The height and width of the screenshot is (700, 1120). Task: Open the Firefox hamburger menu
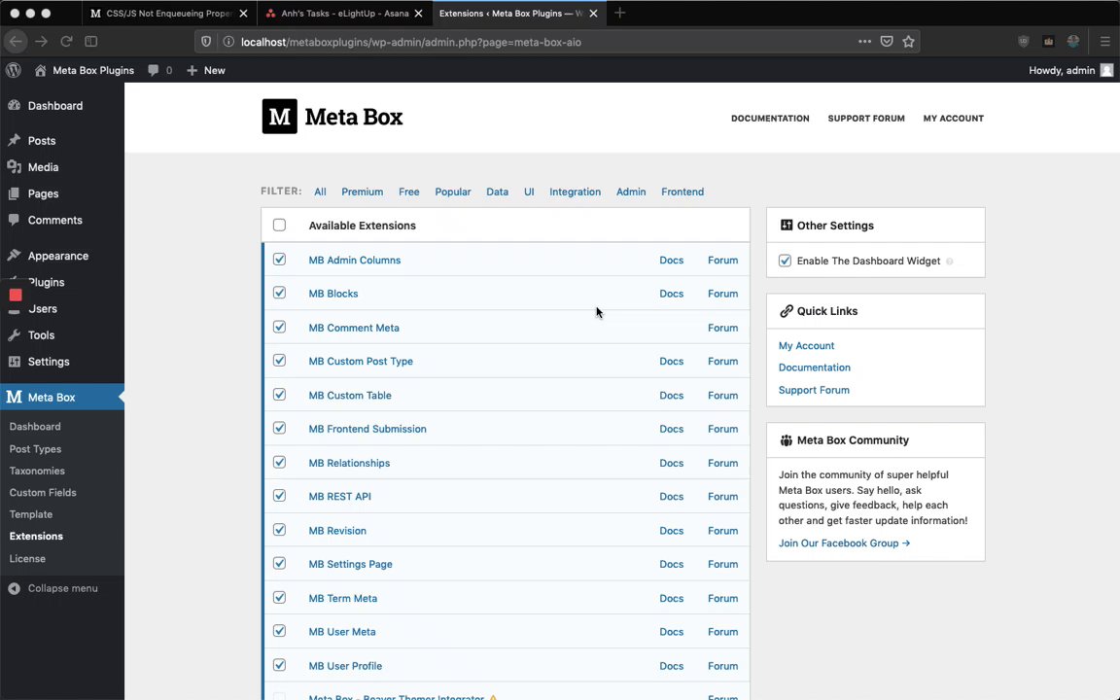pyautogui.click(x=1104, y=42)
